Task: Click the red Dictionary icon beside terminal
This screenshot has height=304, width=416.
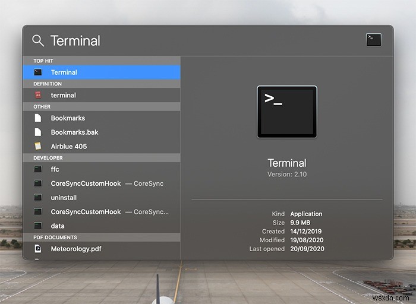Action: (x=38, y=95)
